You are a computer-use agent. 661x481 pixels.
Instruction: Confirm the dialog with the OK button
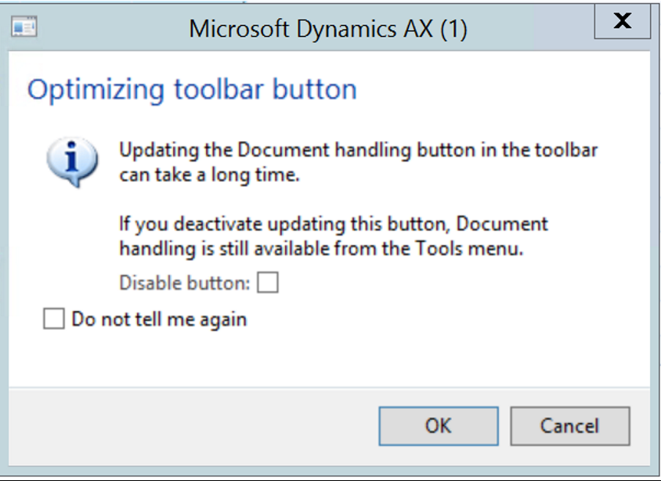439,426
